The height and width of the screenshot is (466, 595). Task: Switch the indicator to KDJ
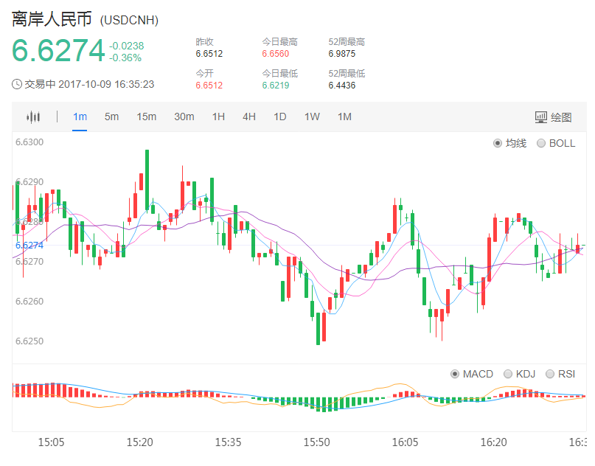507,374
